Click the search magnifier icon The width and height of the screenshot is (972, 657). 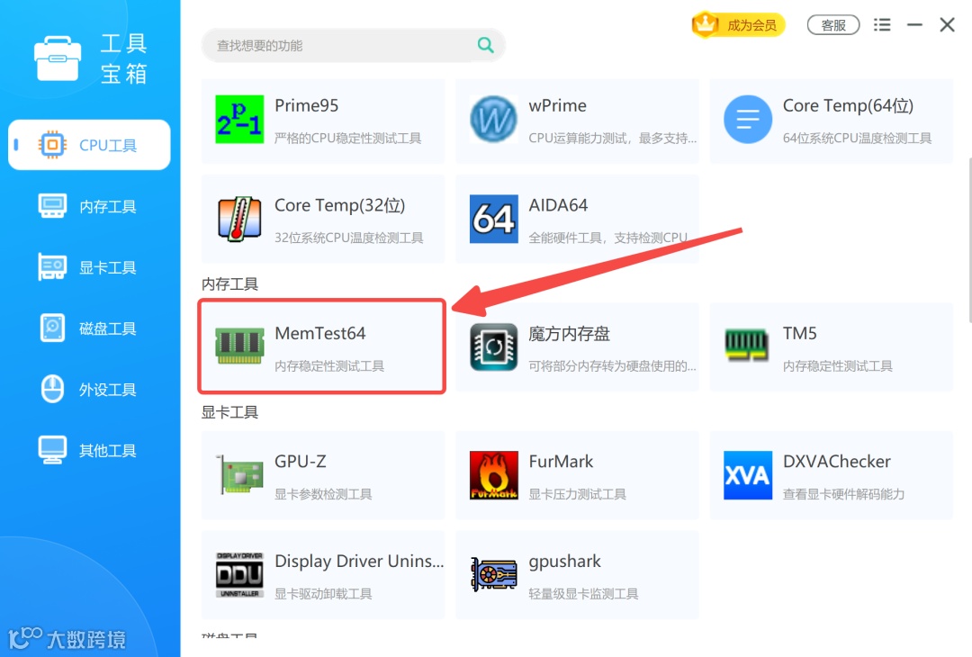tap(485, 45)
